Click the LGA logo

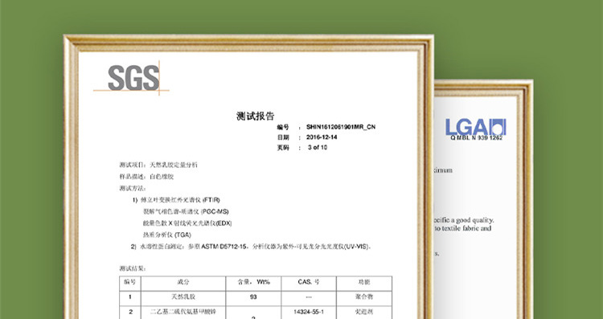point(476,127)
